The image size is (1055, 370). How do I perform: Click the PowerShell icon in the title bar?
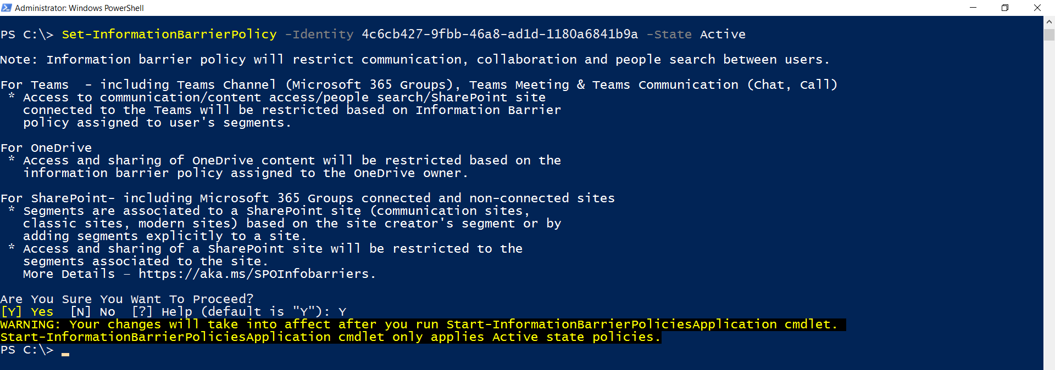coord(7,8)
